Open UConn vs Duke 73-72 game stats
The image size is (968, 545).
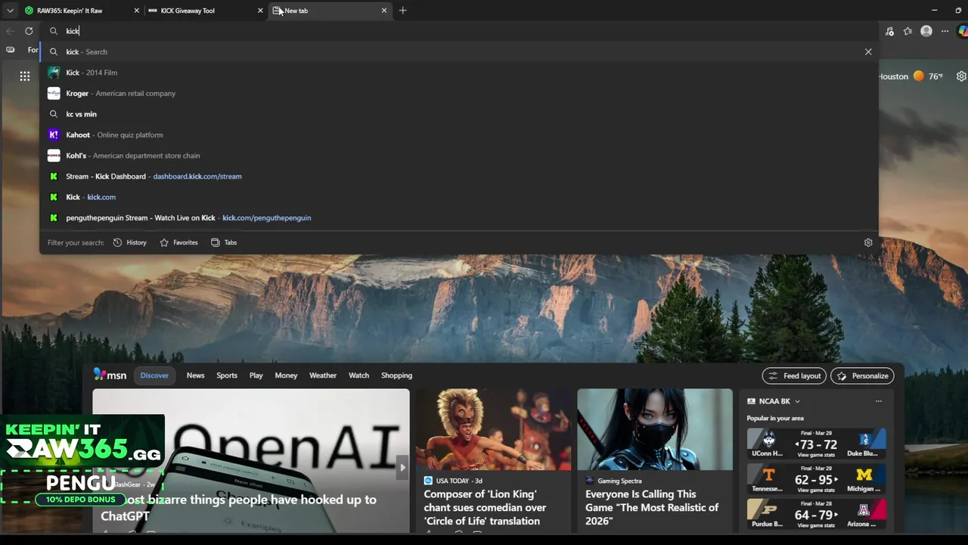[x=816, y=443]
